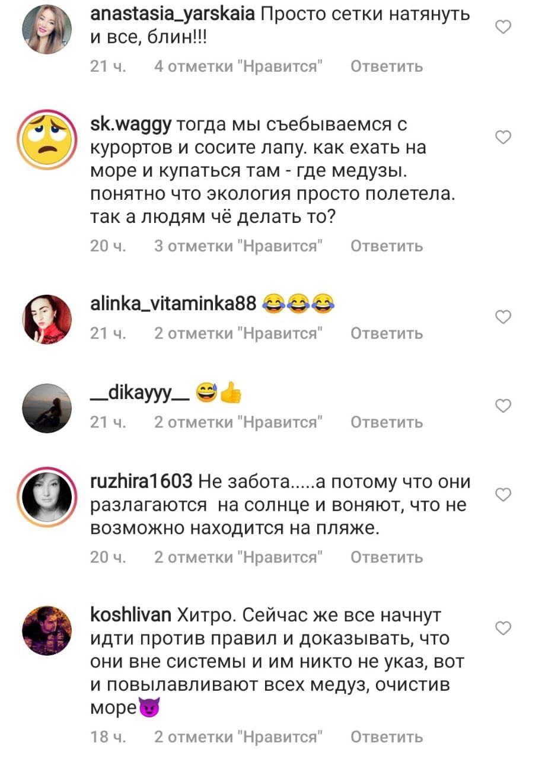Open username koshlivan
Screen dimensions: 542x759
131,616
